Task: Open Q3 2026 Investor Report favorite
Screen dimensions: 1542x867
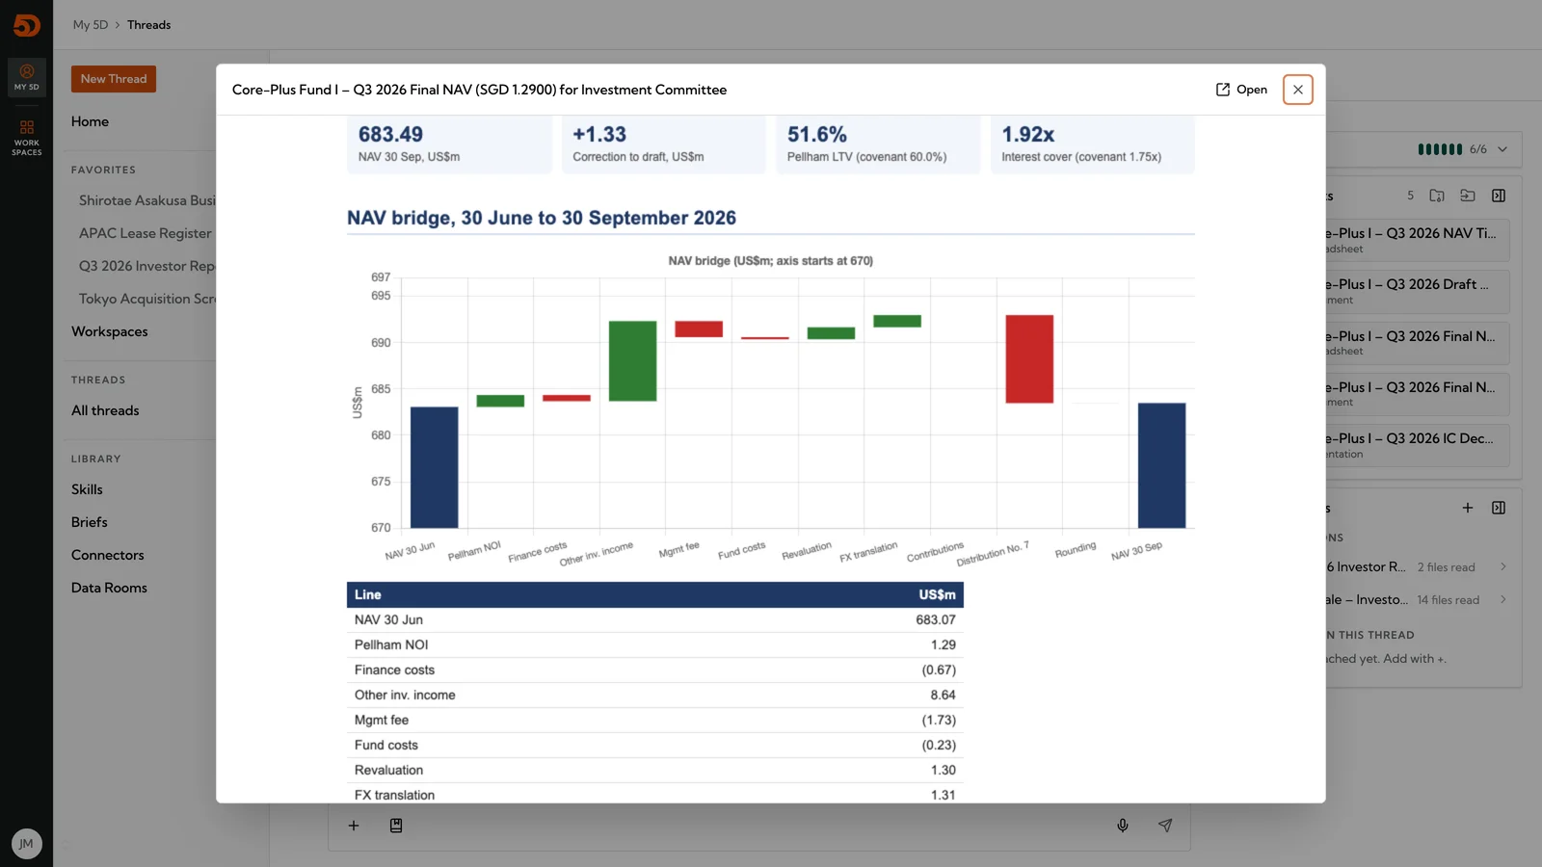Action: tap(146, 266)
